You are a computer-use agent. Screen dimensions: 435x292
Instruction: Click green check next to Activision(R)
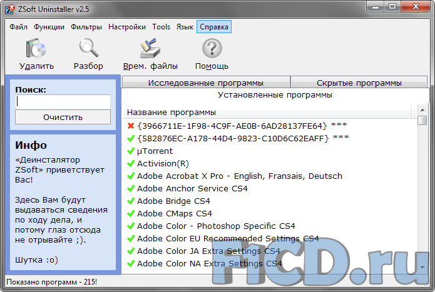tap(130, 163)
